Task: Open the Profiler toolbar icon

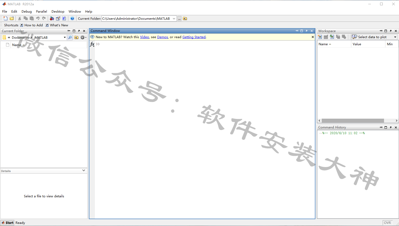Action: pos(64,18)
